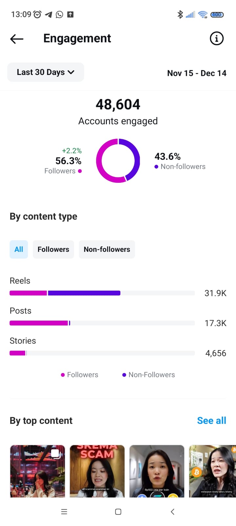The width and height of the screenshot is (236, 526).
Task: Tap the WhatsApp notification icon
Action: [59, 14]
